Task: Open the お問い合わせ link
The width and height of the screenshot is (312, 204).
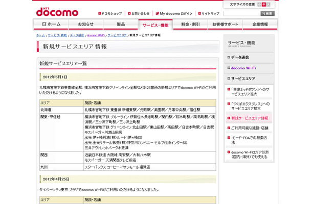Action: click(x=139, y=13)
